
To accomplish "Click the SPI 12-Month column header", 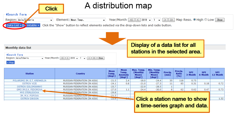I will pyautogui.click(x=217, y=74).
